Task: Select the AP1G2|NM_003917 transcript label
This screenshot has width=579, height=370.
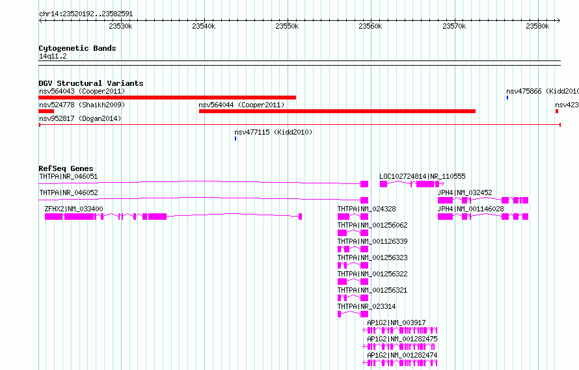Action: [396, 323]
